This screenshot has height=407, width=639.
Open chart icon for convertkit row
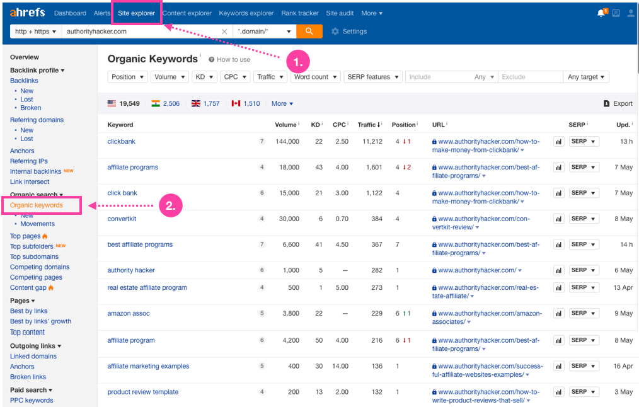tap(558, 219)
